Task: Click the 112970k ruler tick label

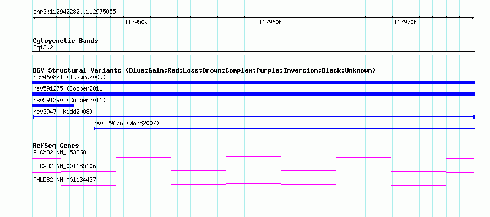Action: click(405, 22)
